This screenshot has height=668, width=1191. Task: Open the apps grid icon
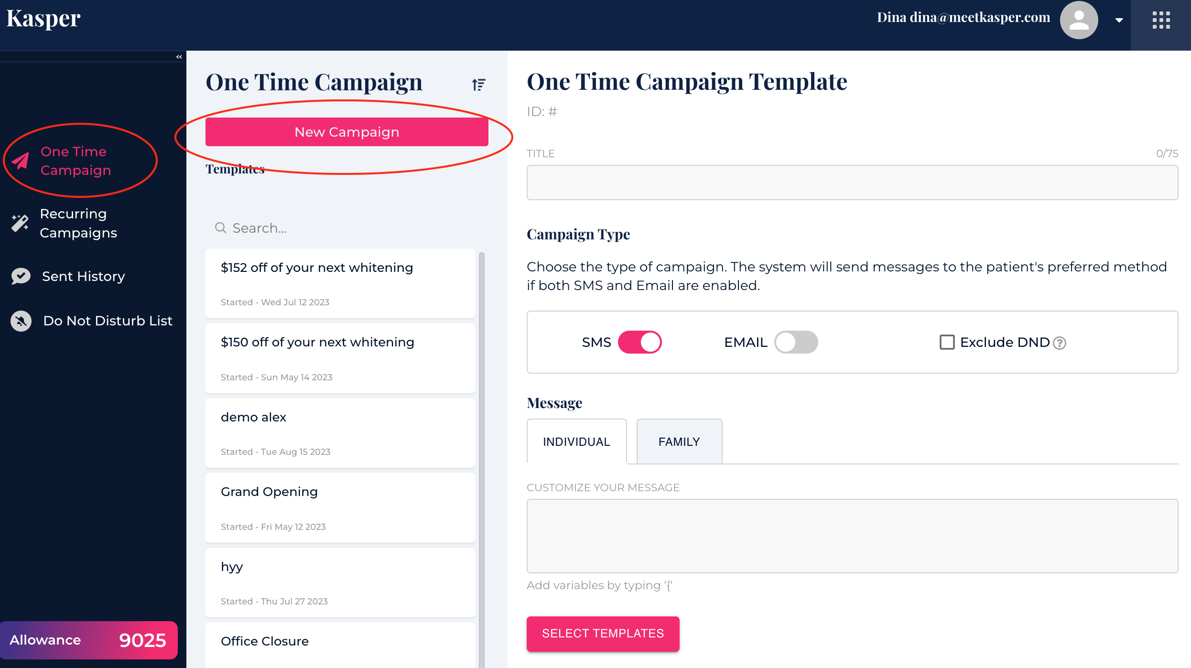(x=1161, y=21)
